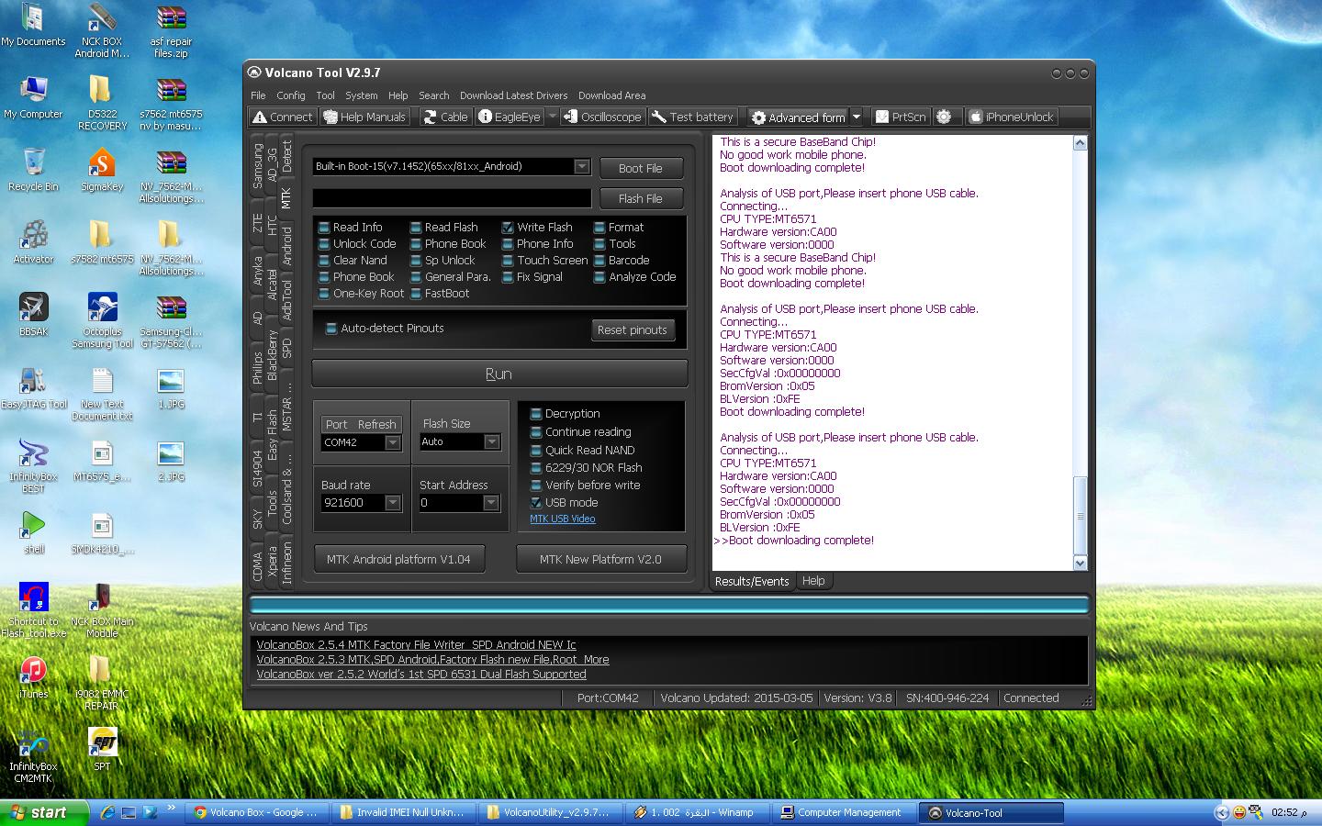Screen dimensions: 1322x826
Task: Open D5322 RECOVERY folder
Action: [x=101, y=103]
